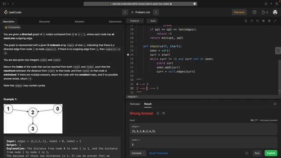Click the browser back arrow

[x=13, y=4]
